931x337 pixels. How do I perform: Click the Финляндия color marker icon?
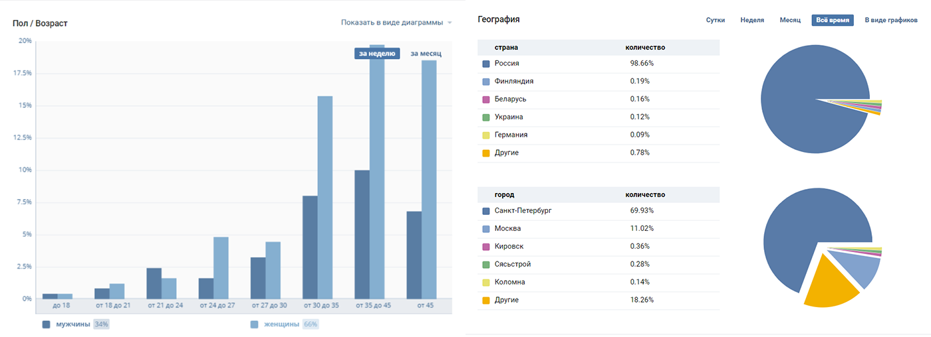486,82
